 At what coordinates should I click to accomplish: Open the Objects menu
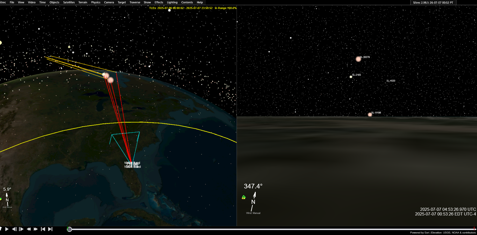coord(54,2)
